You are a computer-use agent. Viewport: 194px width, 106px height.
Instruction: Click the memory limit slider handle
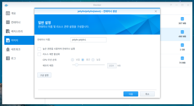77,65
